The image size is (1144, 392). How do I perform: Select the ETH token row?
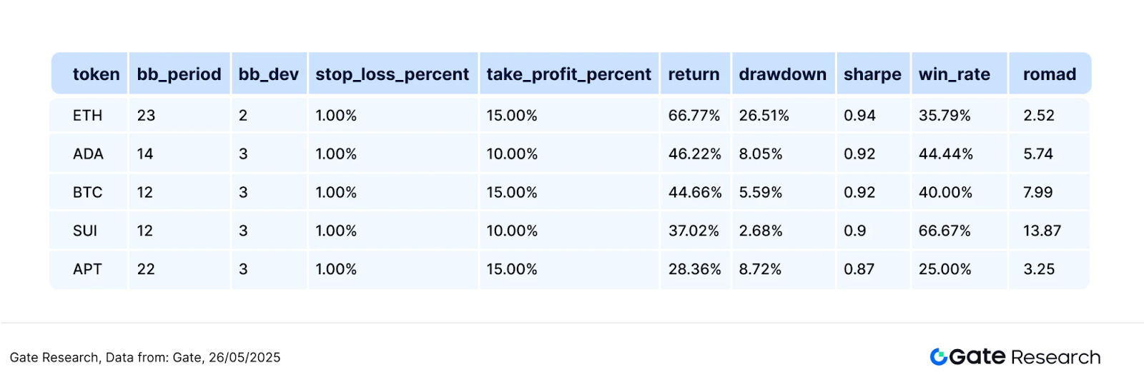(569, 115)
